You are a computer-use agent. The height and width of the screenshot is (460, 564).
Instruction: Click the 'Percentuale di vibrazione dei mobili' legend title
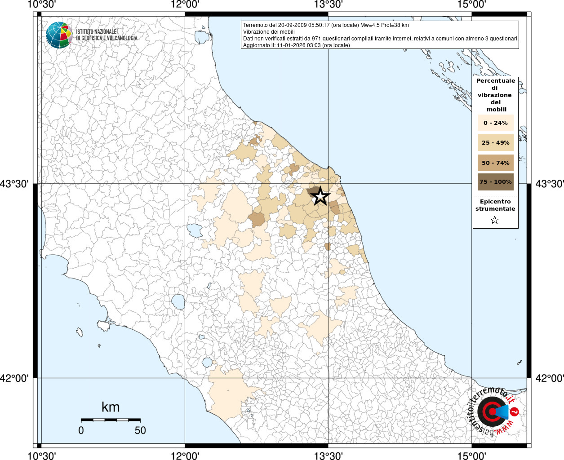495,95
